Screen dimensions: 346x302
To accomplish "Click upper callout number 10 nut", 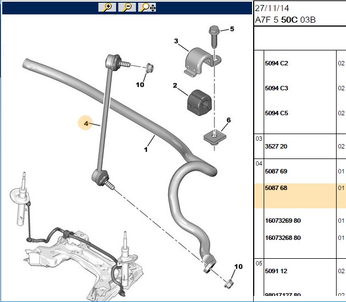I will point(140,85).
